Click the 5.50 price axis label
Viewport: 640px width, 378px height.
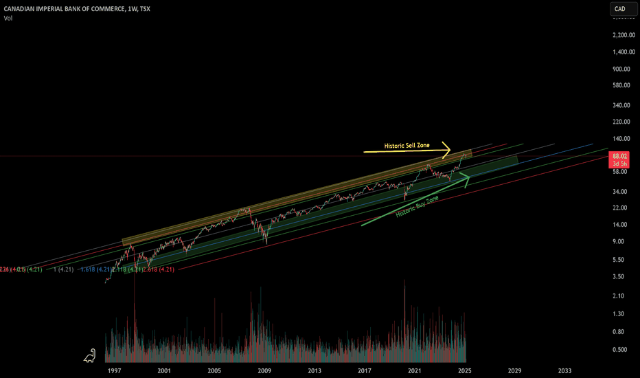[x=618, y=260]
